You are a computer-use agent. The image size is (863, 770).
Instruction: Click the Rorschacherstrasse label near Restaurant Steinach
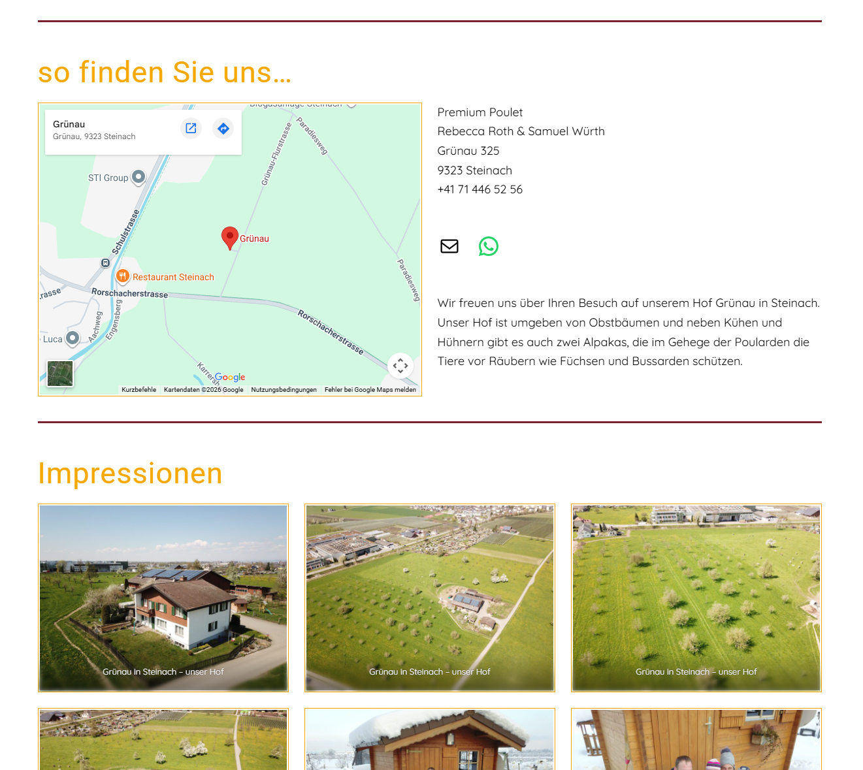[130, 293]
